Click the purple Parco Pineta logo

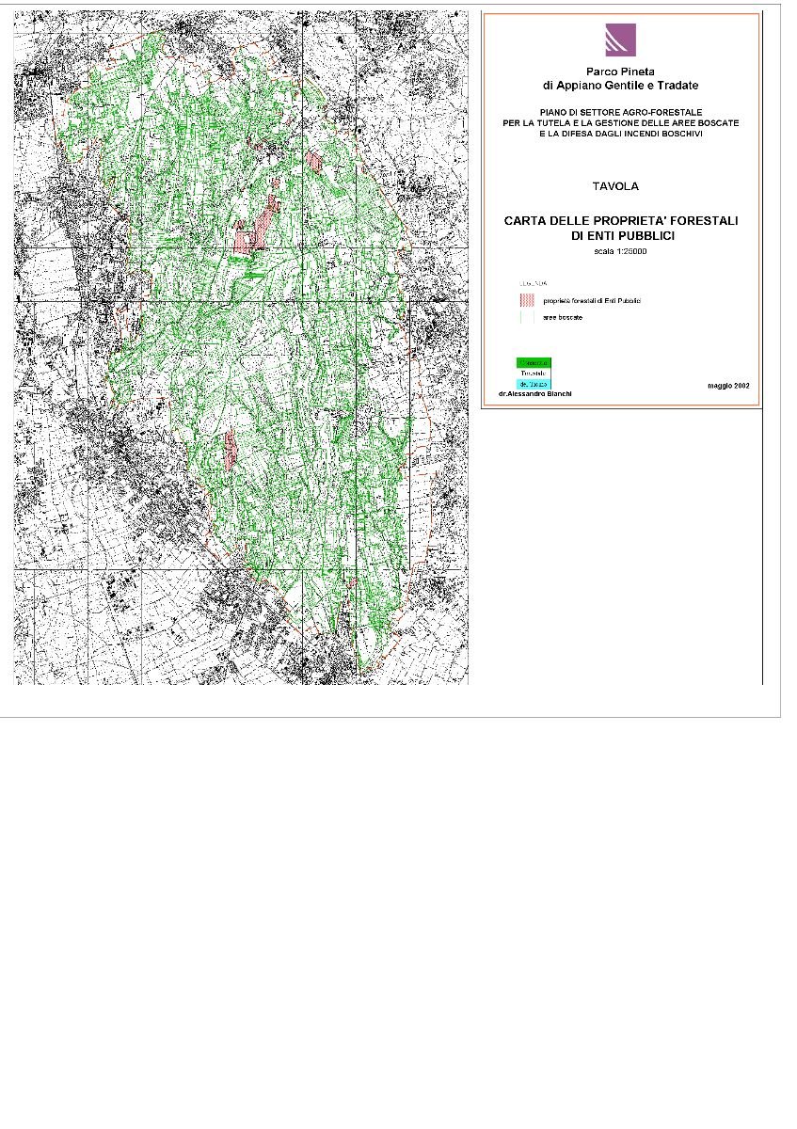click(x=620, y=40)
